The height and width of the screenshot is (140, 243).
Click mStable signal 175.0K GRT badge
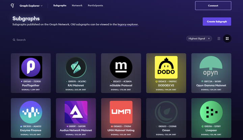(x=121, y=90)
